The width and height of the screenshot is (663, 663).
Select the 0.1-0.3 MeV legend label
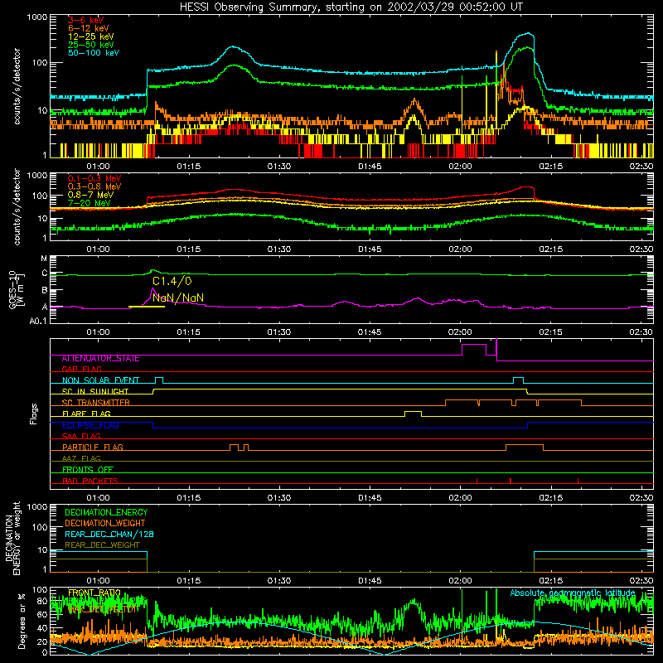click(94, 178)
